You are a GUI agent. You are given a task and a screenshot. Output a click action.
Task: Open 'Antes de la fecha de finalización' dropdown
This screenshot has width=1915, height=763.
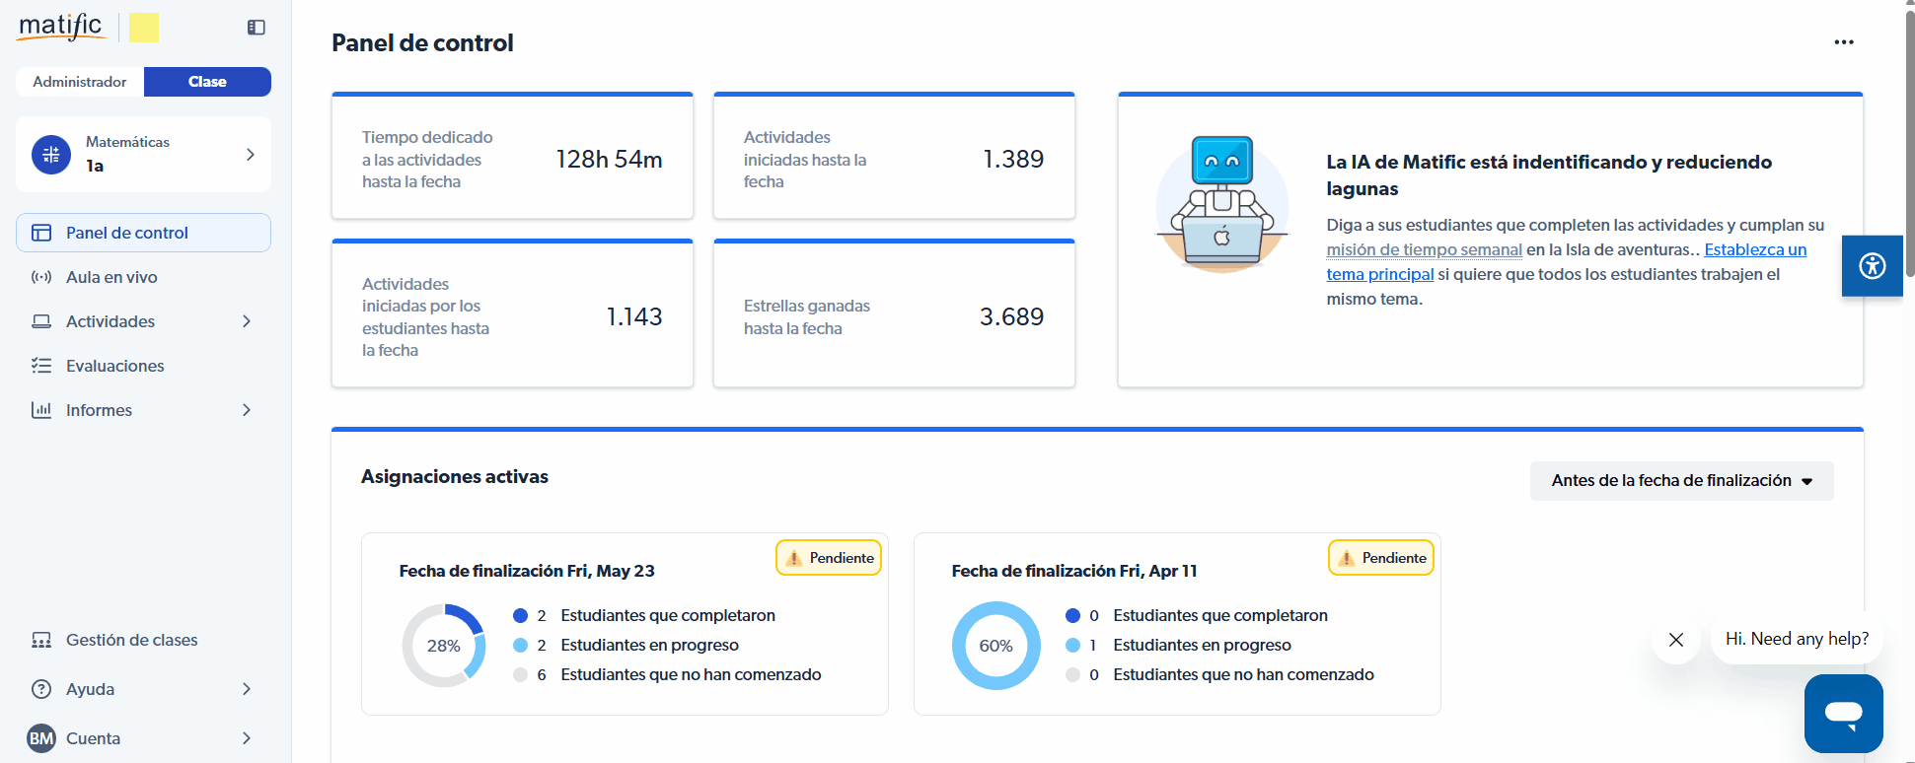point(1681,481)
